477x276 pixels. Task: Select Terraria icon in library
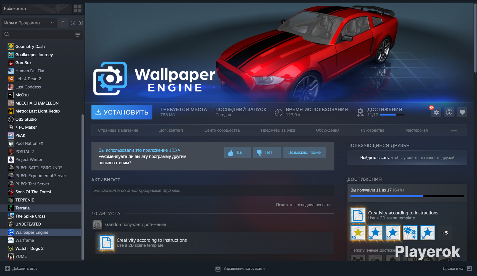tap(11, 208)
